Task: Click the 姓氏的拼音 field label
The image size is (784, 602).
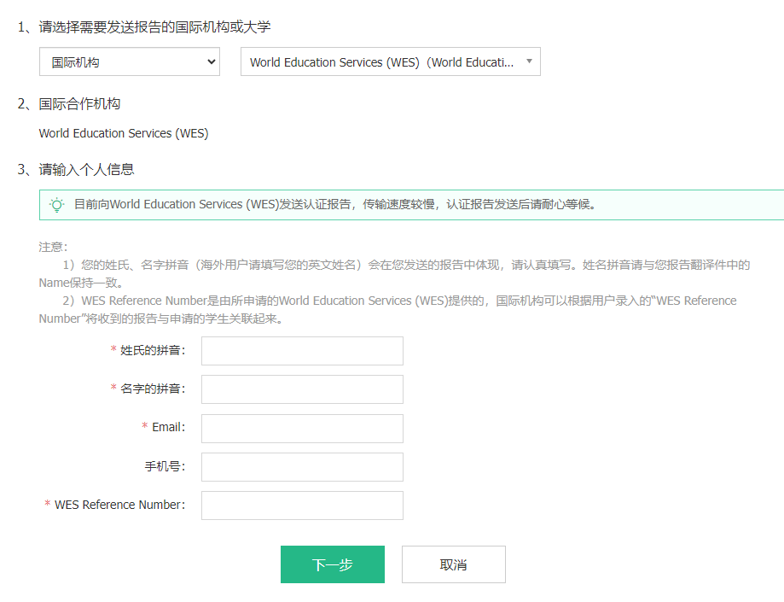Action: click(x=153, y=351)
